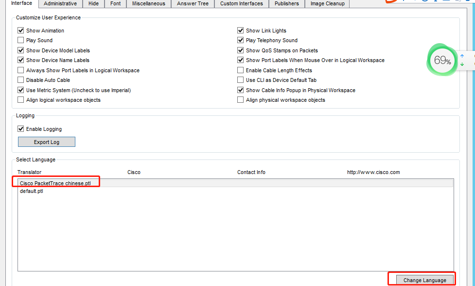Viewport: 475px width, 286px height.
Task: Enable Always Show Port Labels in Logical Workspace
Action: pos(20,70)
